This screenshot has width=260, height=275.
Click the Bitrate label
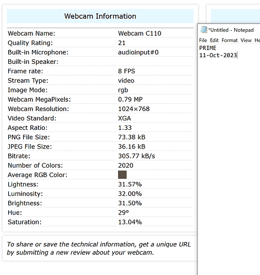click(19, 156)
